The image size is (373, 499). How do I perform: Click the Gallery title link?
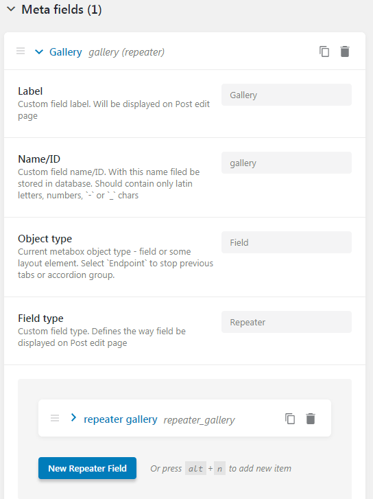tap(66, 52)
